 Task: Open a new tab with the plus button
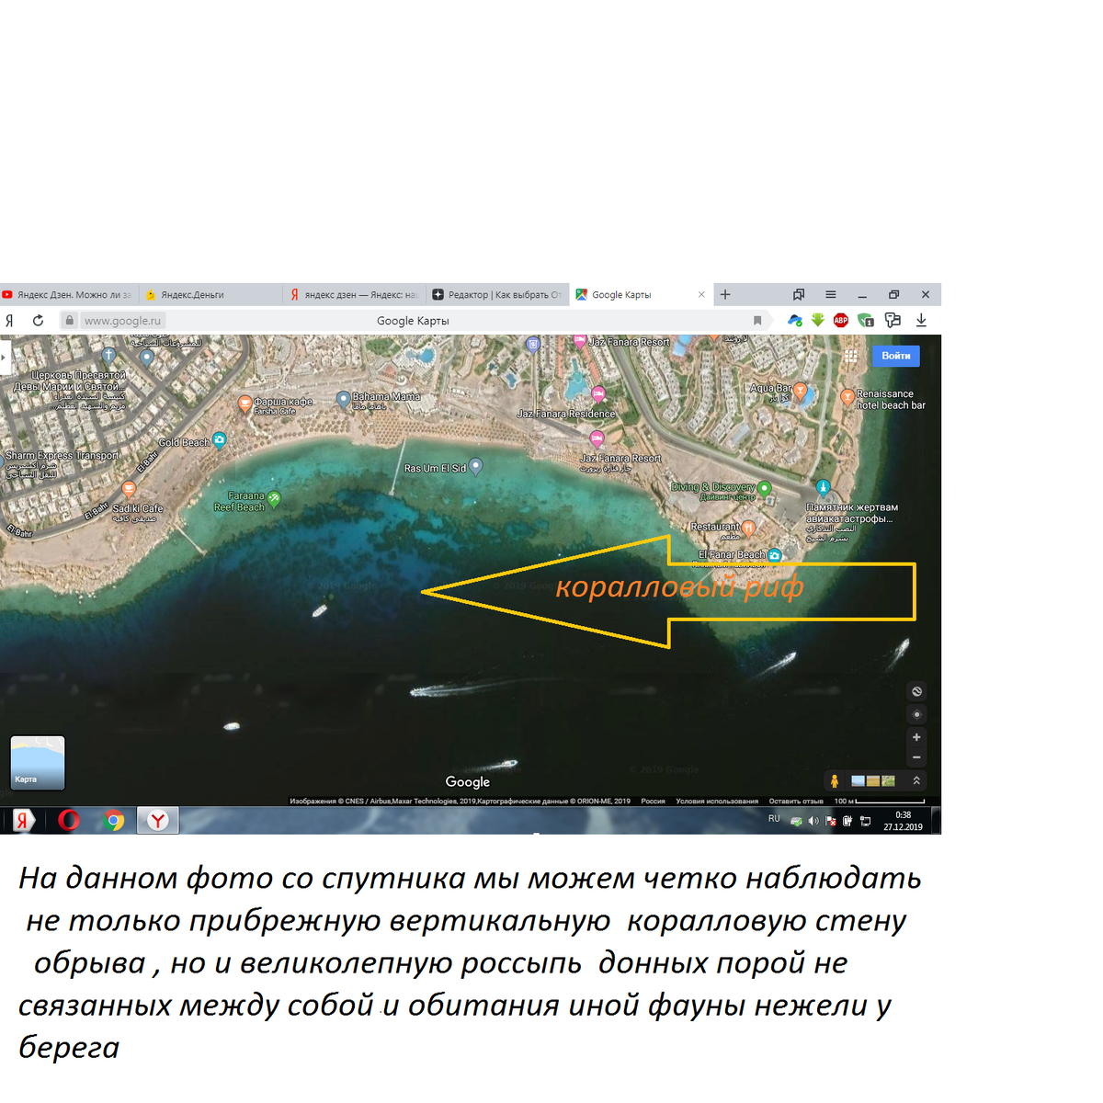point(725,295)
